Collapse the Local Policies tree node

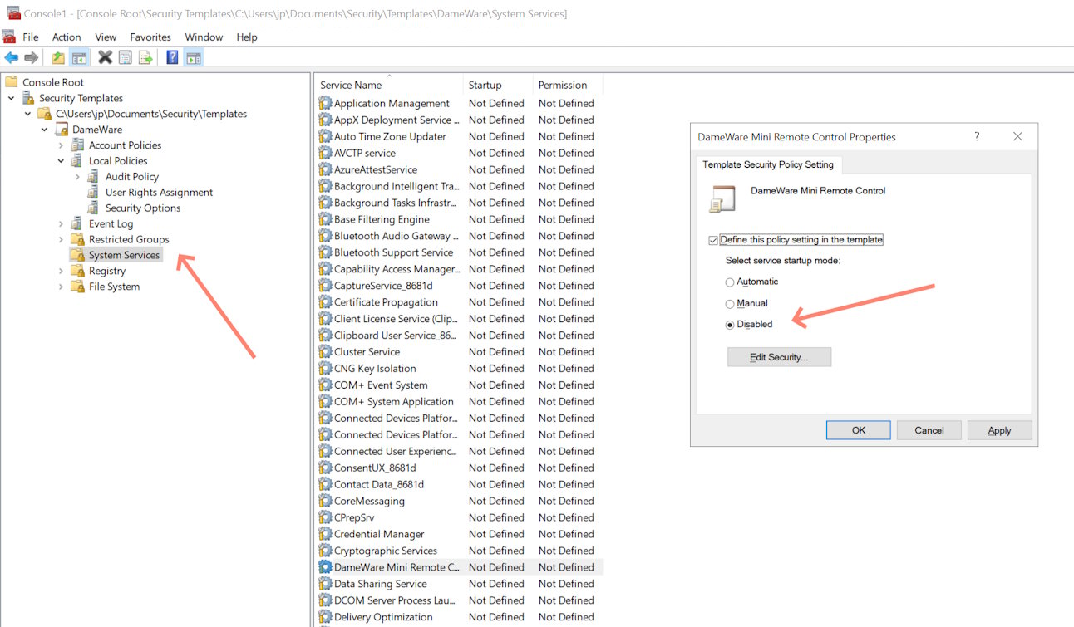pyautogui.click(x=61, y=161)
